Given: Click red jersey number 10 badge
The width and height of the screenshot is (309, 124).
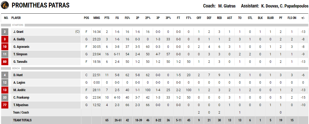Looking at the screenshot, I should click(5, 47).
